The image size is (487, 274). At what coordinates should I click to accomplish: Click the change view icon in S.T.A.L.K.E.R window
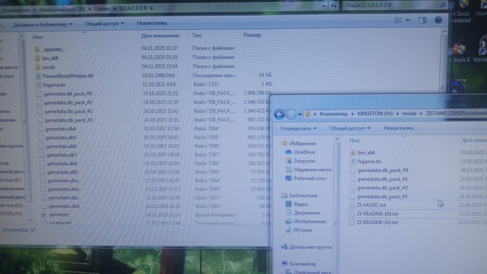(398, 20)
